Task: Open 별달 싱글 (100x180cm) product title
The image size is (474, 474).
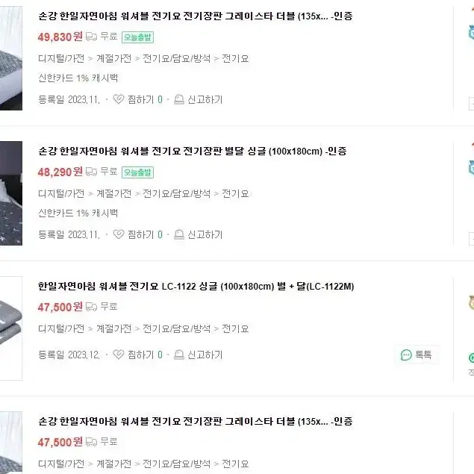Action: [x=193, y=151]
